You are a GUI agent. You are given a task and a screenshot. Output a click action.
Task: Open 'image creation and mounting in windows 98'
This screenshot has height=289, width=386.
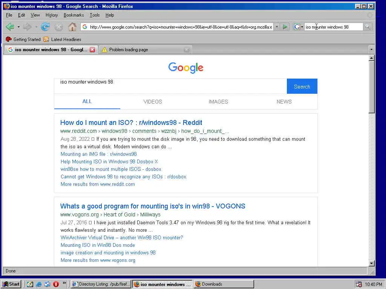tap(108, 252)
